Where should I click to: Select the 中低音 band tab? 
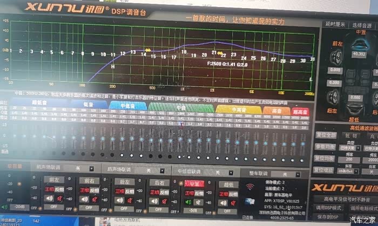tap(127, 106)
